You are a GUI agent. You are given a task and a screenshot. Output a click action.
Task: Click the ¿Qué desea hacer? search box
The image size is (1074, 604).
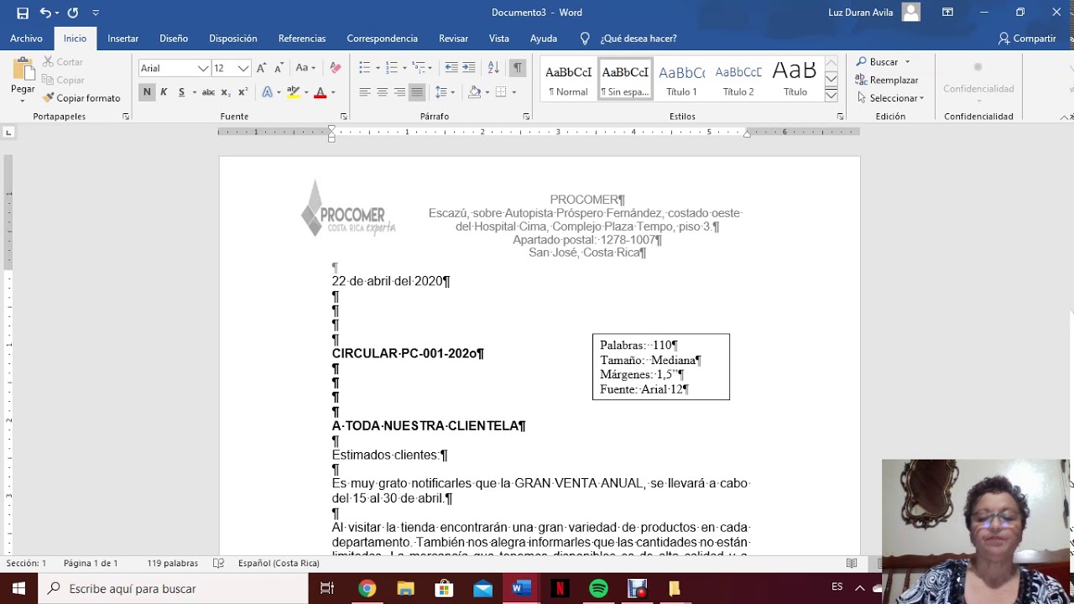(638, 39)
